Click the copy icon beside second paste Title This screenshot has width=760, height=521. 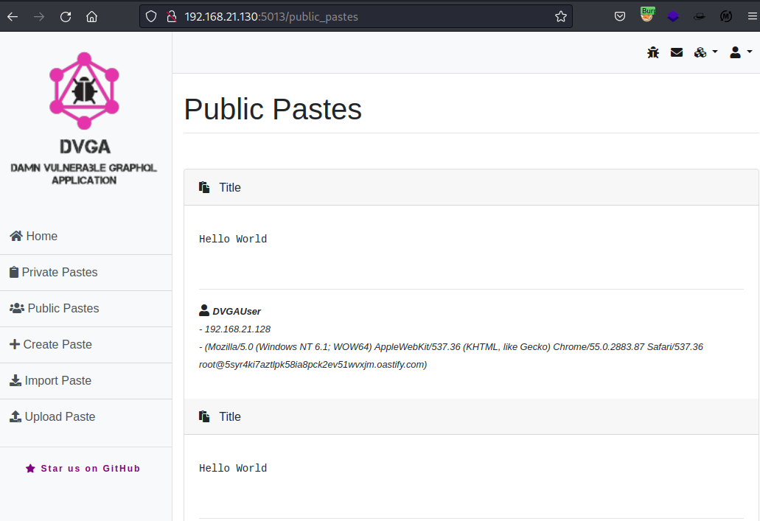point(203,416)
